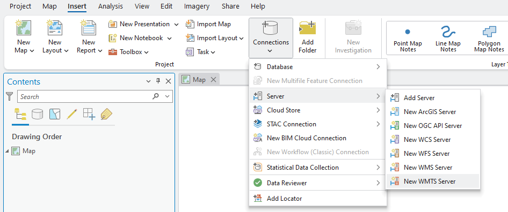
Task: Switch to the Map ribbon tab
Action: pyautogui.click(x=49, y=6)
